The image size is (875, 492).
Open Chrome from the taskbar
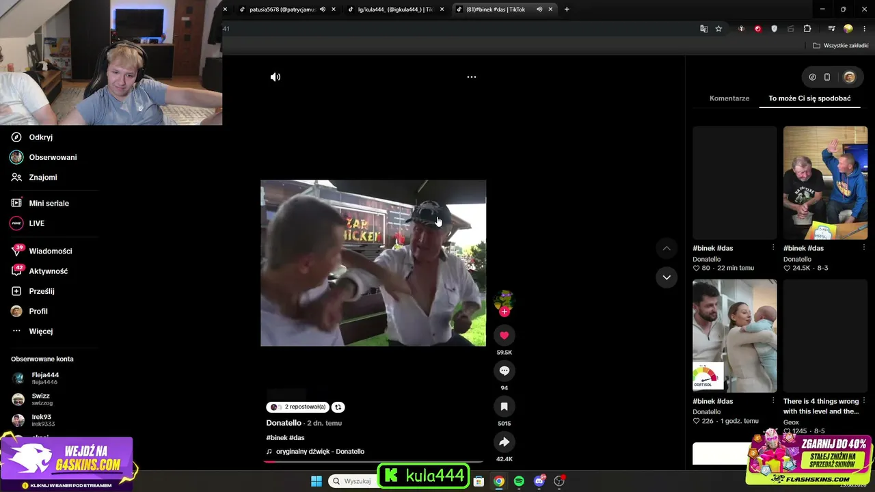[x=499, y=481]
